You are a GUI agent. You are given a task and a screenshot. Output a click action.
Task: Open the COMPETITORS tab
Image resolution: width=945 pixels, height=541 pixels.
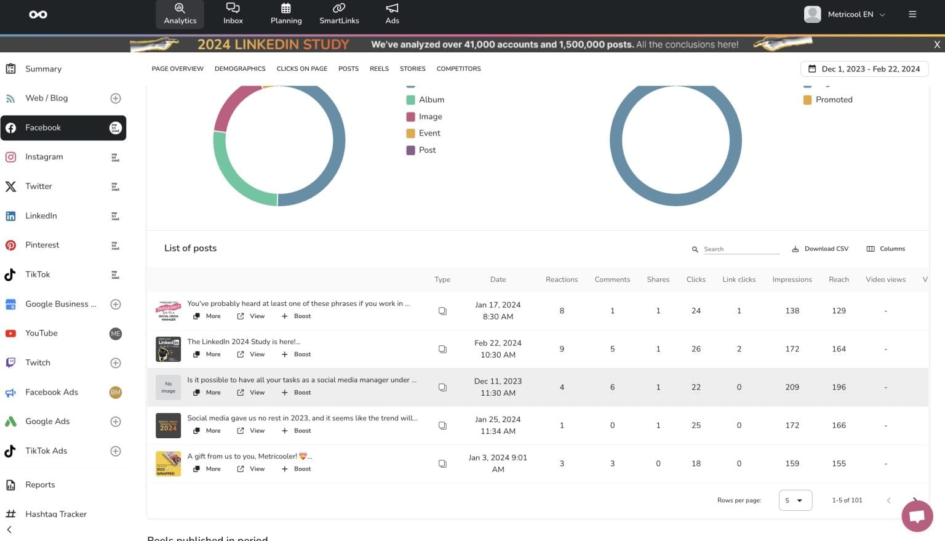[458, 68]
